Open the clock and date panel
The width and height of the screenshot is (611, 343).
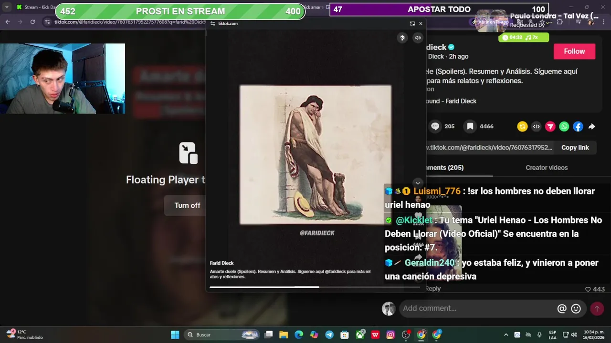(x=594, y=334)
